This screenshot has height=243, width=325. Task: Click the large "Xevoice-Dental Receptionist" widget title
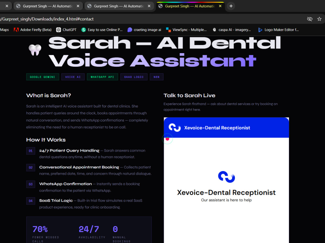click(226, 192)
